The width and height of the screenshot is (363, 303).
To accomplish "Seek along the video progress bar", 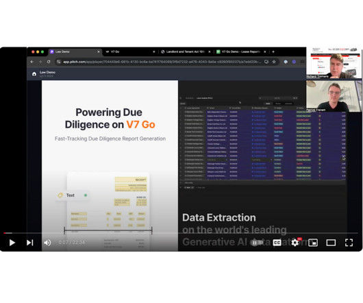I will click(x=181, y=233).
